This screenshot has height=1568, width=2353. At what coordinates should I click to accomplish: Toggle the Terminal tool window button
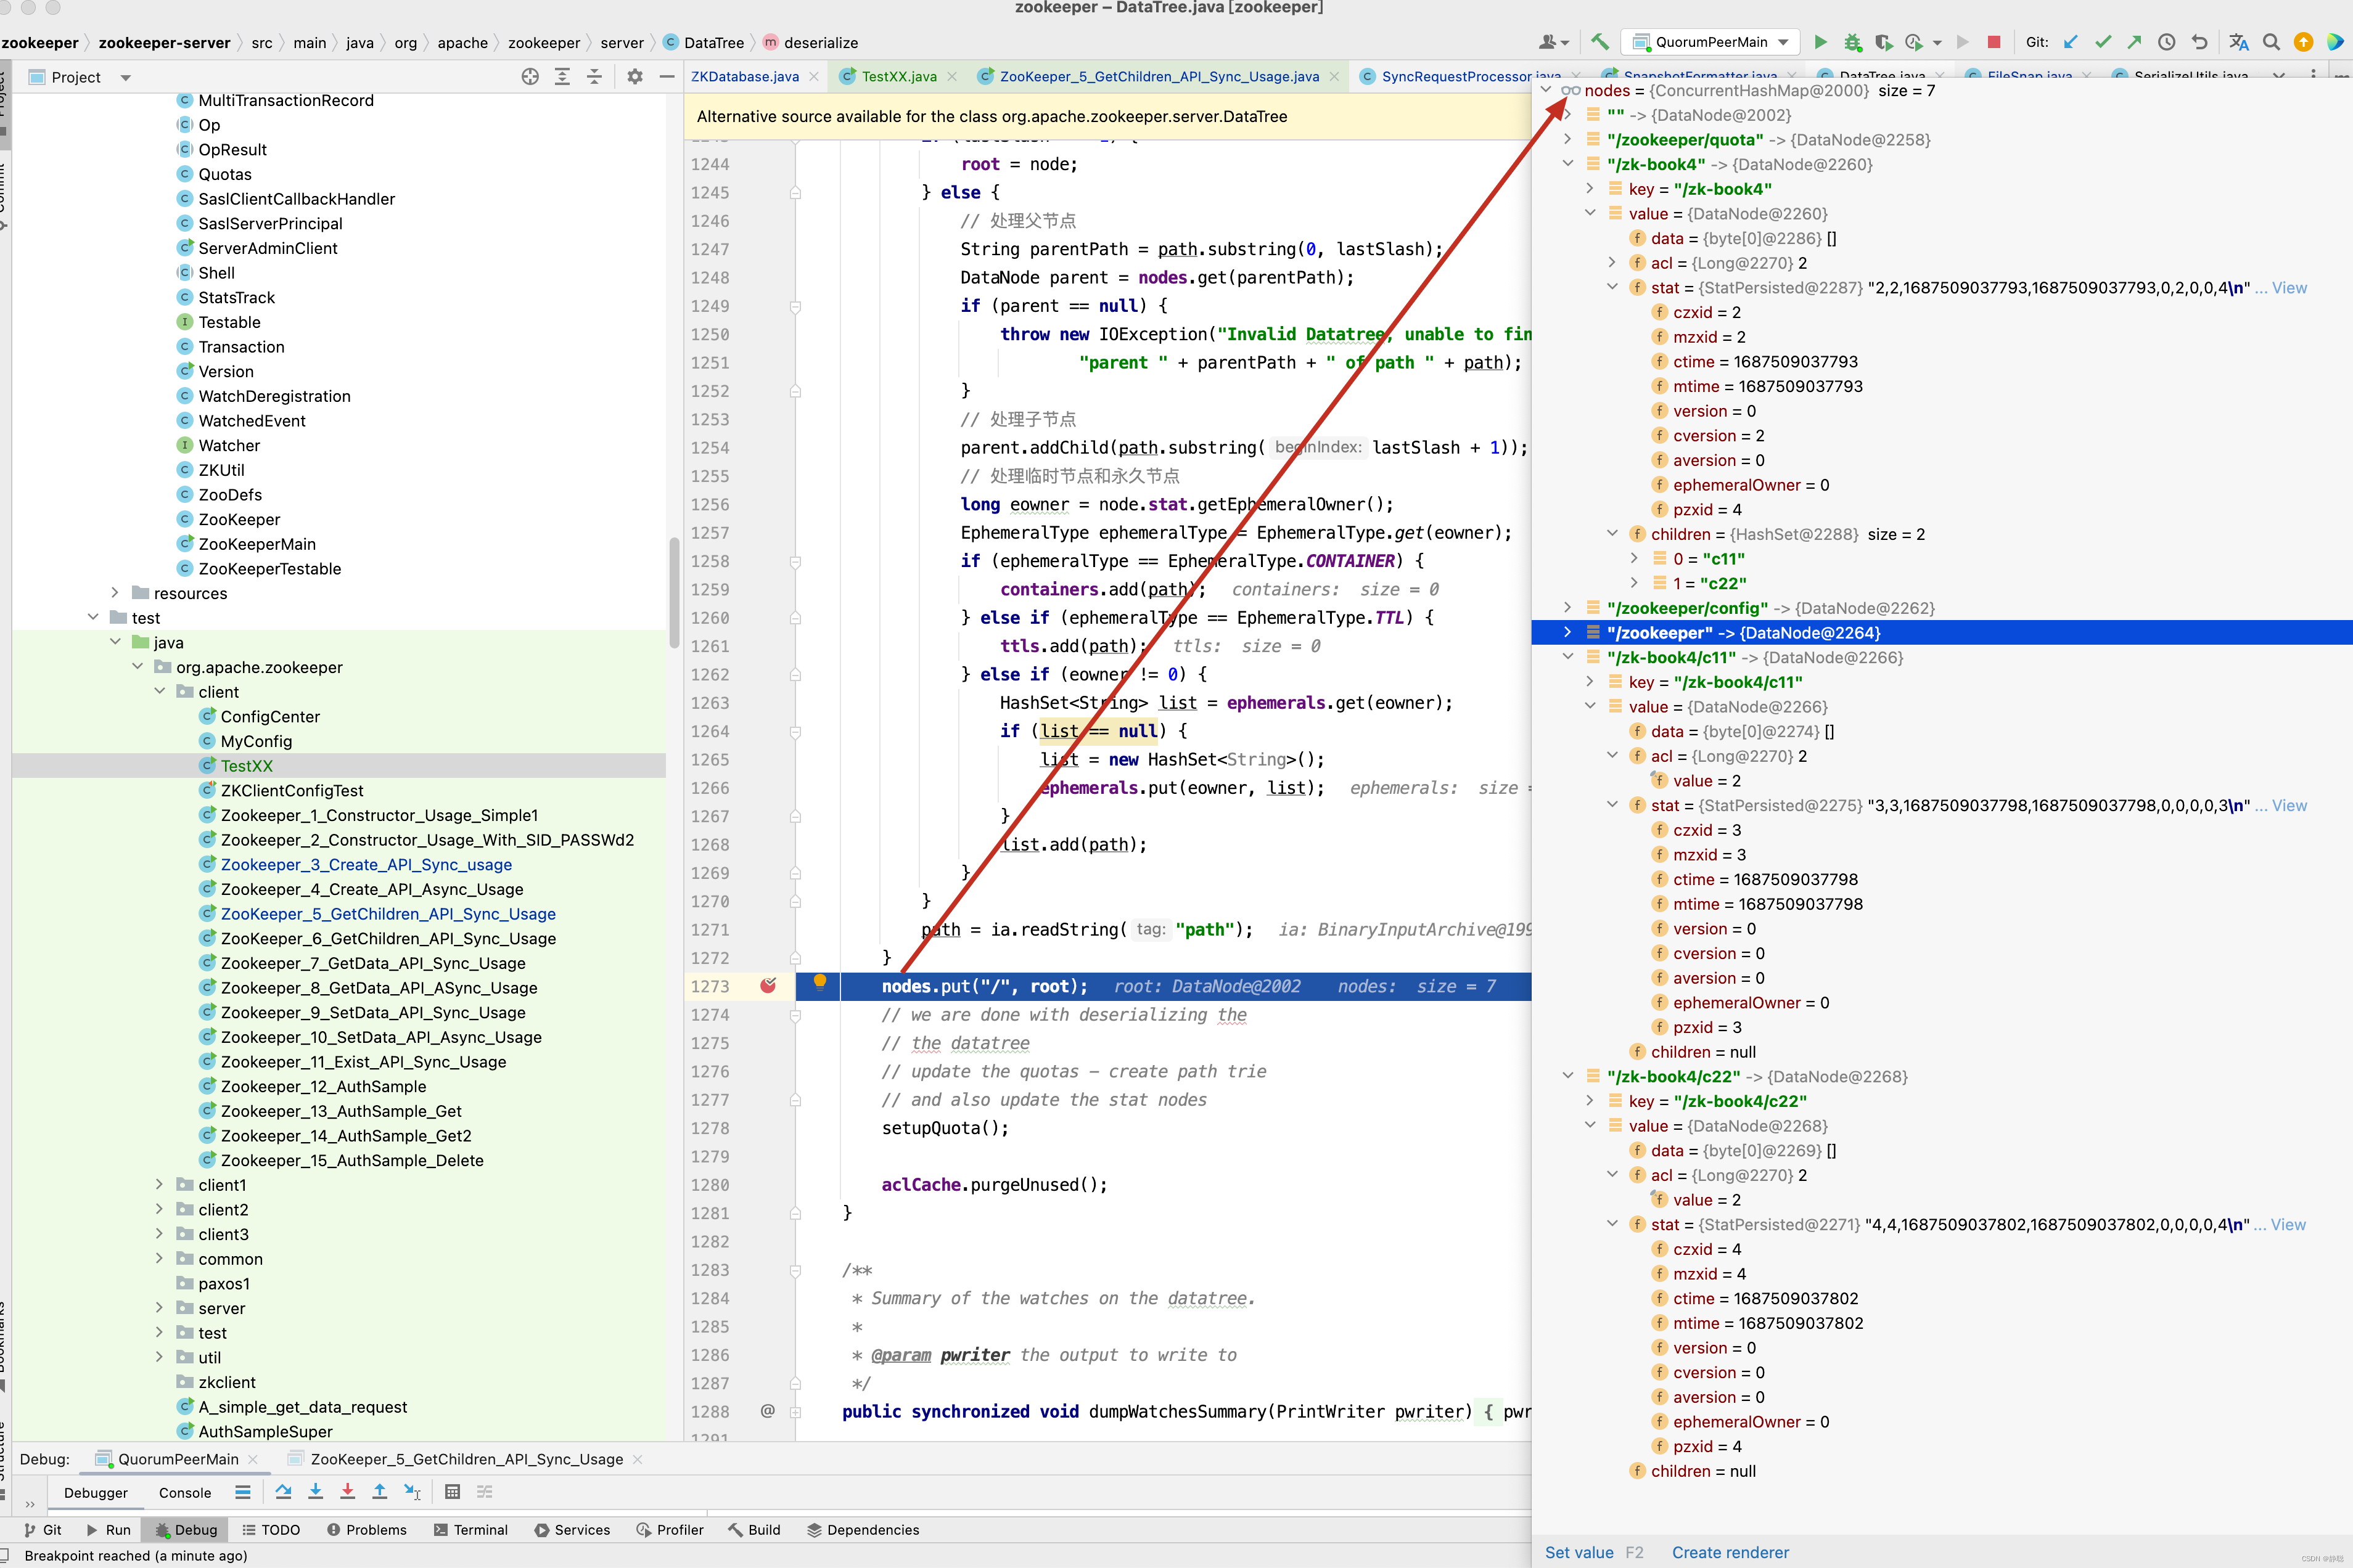(x=471, y=1530)
